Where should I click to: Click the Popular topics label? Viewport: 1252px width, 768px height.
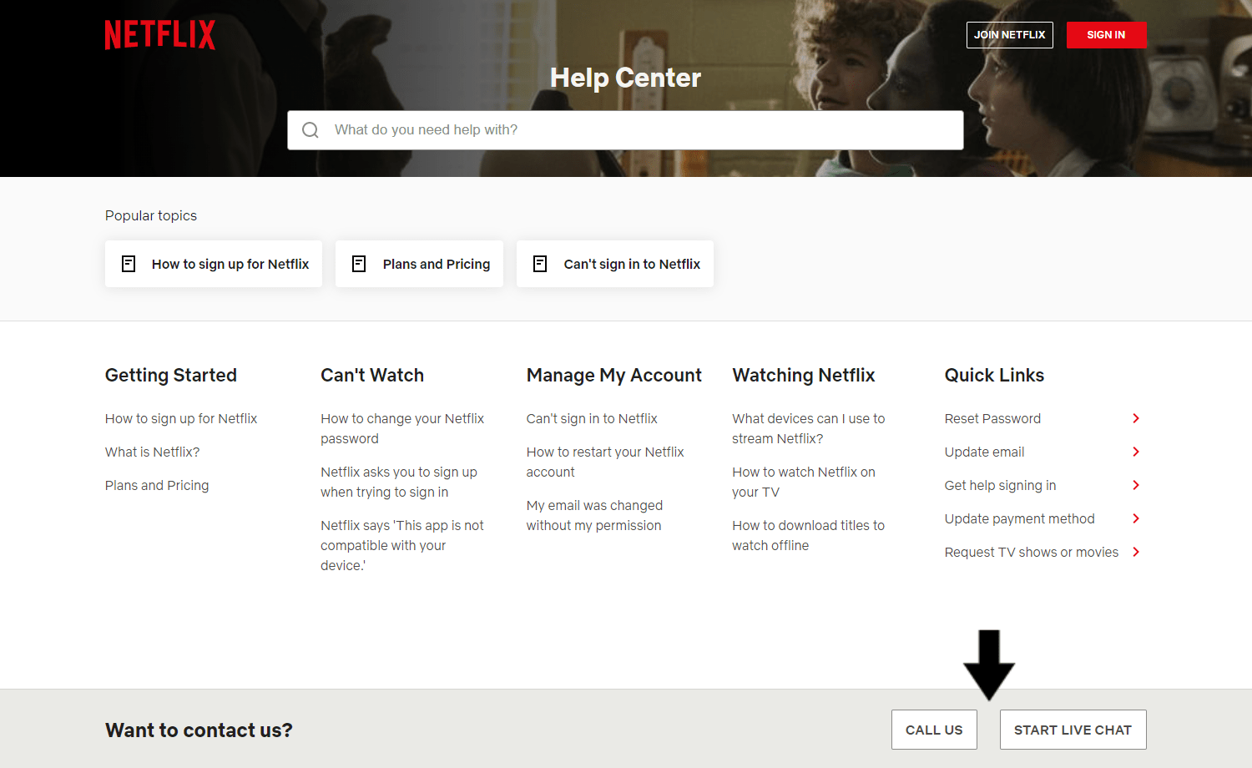tap(151, 215)
